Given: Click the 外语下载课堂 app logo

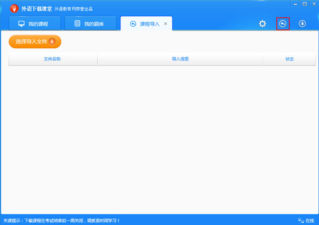Looking at the screenshot, I should click(x=14, y=9).
